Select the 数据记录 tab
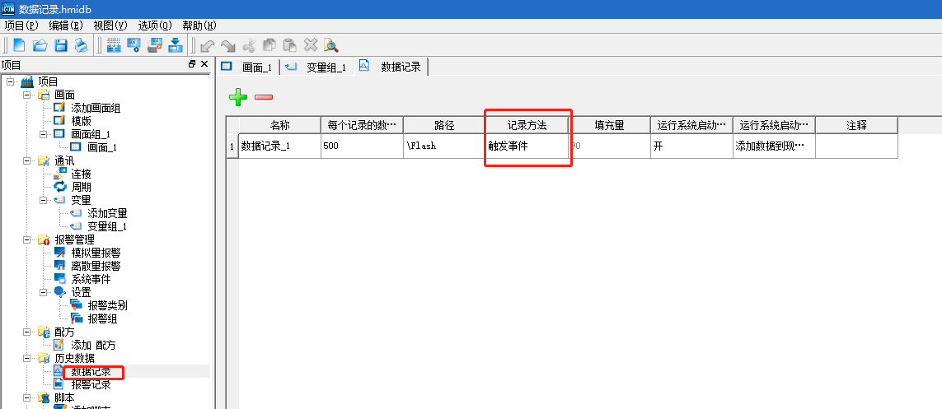The height and width of the screenshot is (409, 942). (x=391, y=67)
